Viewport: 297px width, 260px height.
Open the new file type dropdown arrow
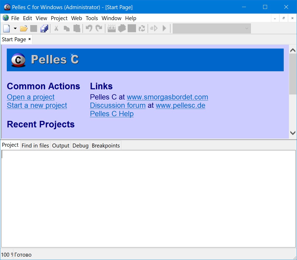15,28
